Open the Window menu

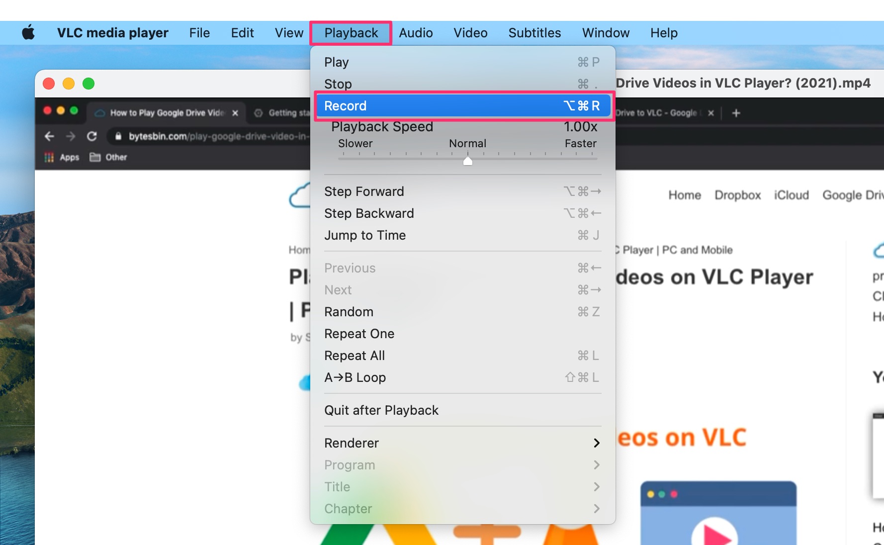pyautogui.click(x=606, y=33)
